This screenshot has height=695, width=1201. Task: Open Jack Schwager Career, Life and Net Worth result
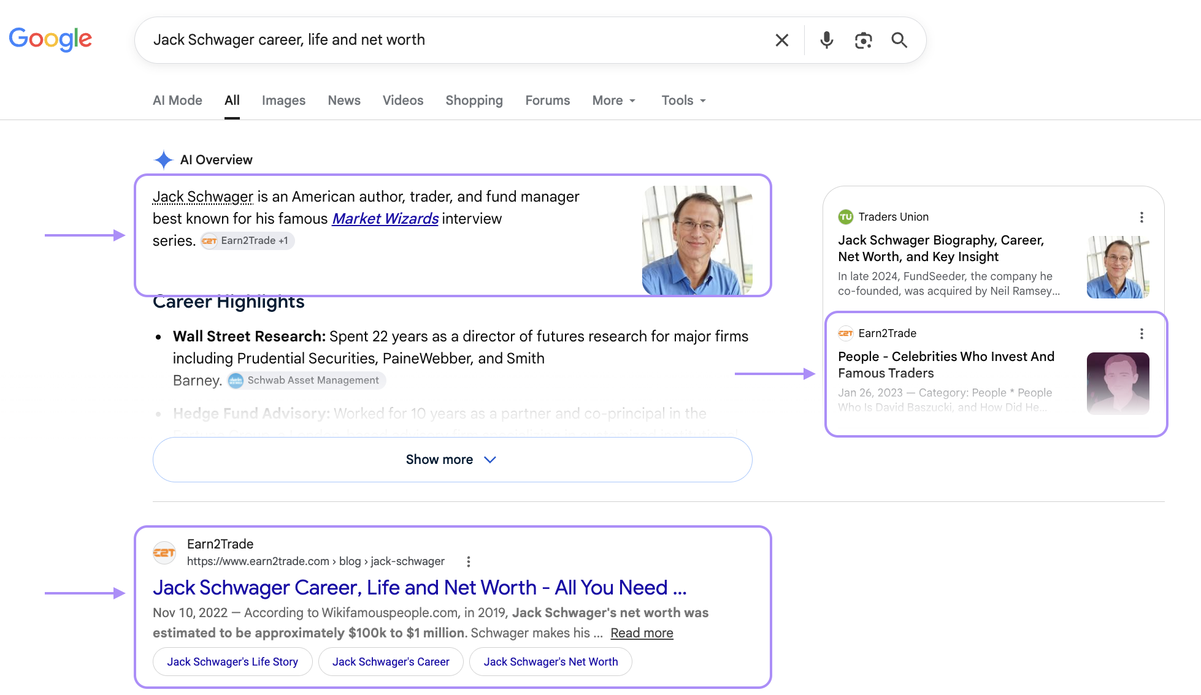[420, 588]
